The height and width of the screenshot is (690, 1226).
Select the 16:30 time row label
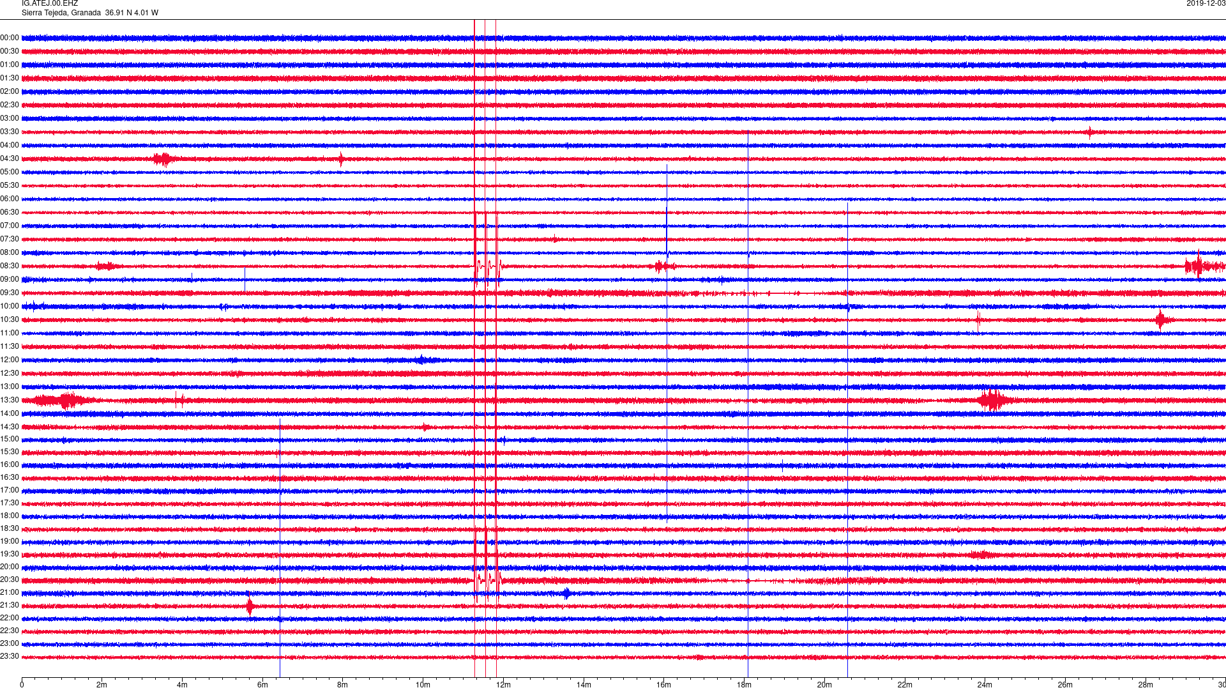pyautogui.click(x=10, y=478)
